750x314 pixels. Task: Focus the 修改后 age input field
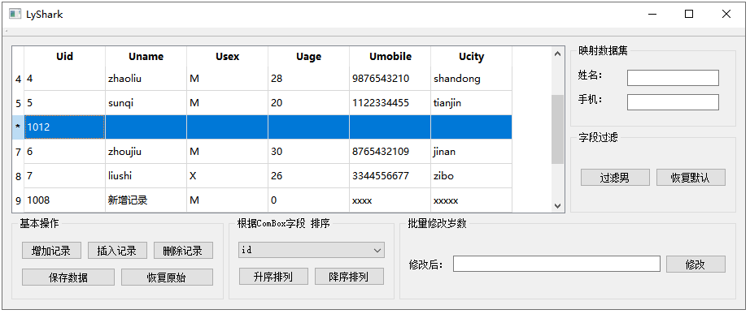tap(556, 264)
